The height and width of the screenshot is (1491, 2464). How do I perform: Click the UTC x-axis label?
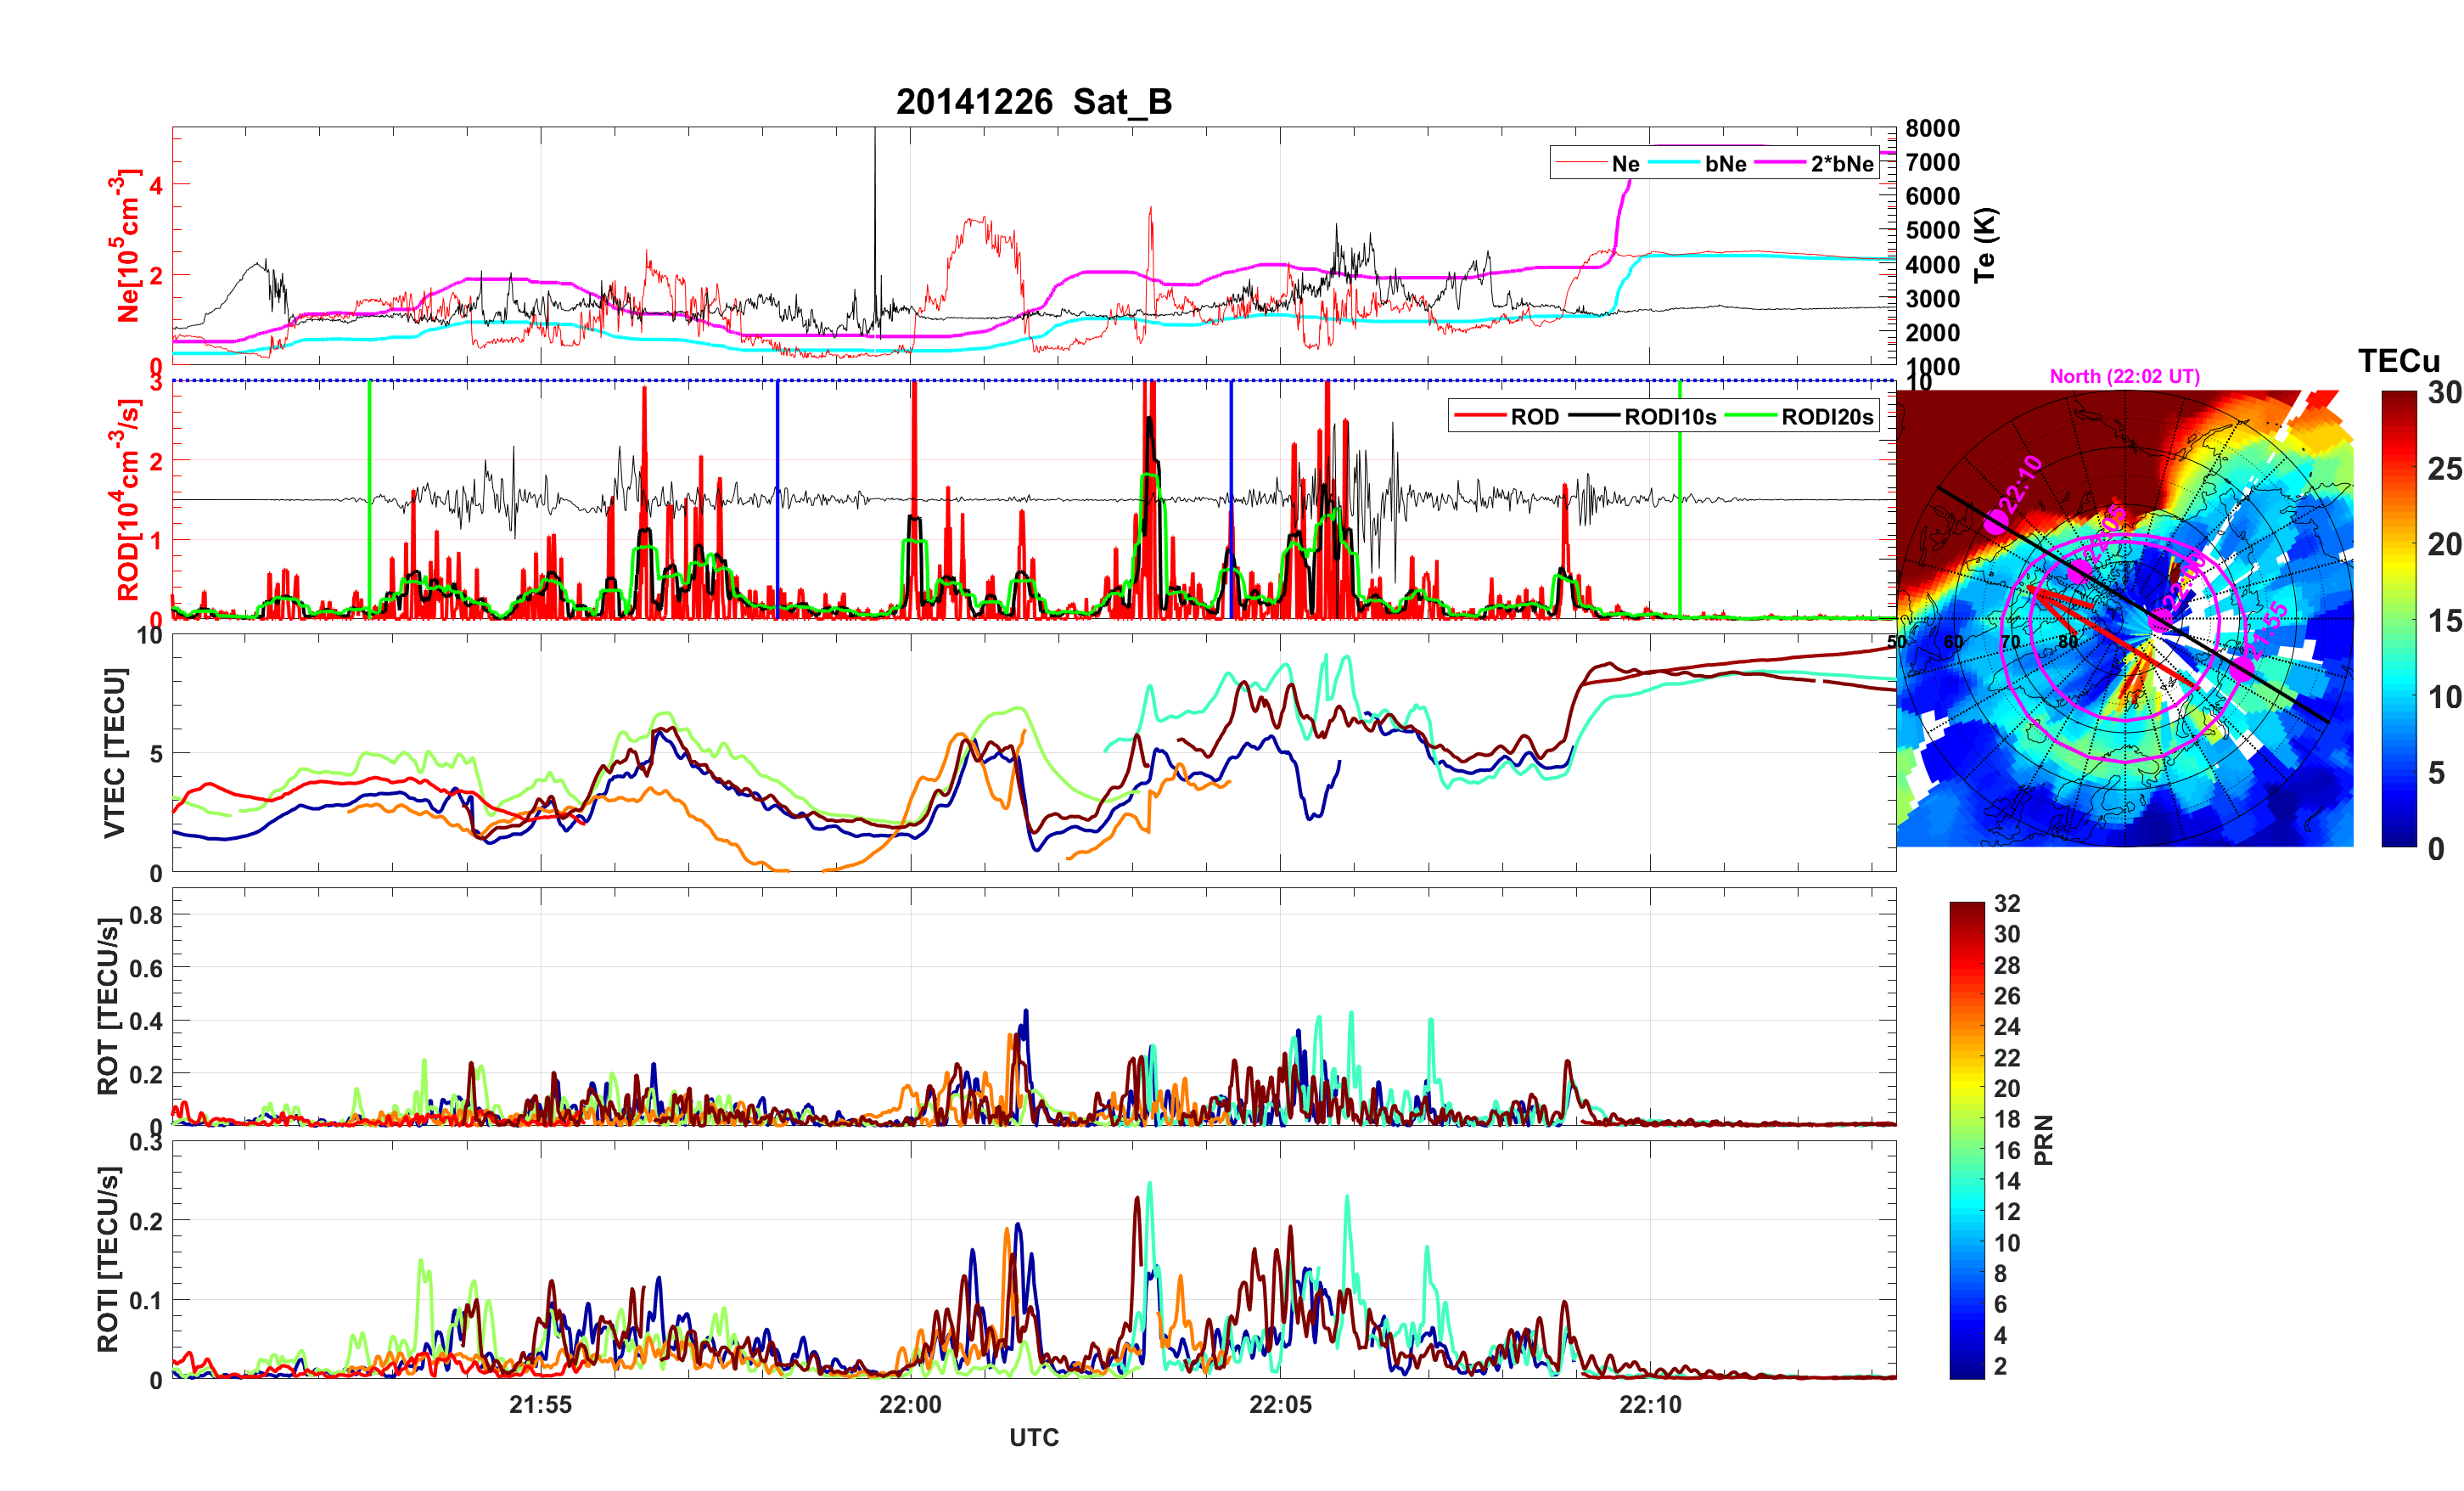[1033, 1438]
